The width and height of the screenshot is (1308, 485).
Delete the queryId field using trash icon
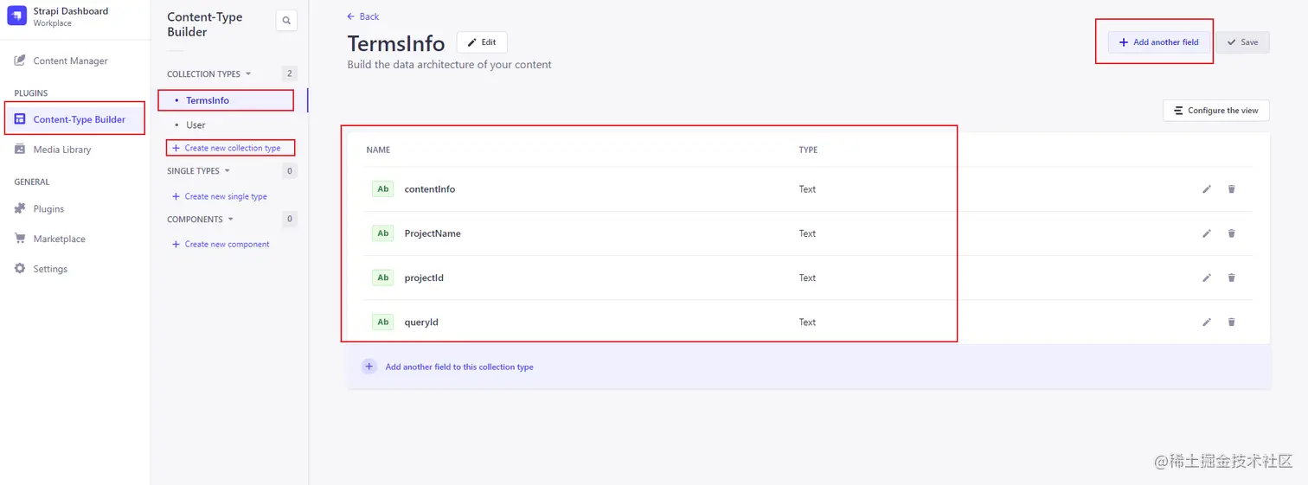1232,322
